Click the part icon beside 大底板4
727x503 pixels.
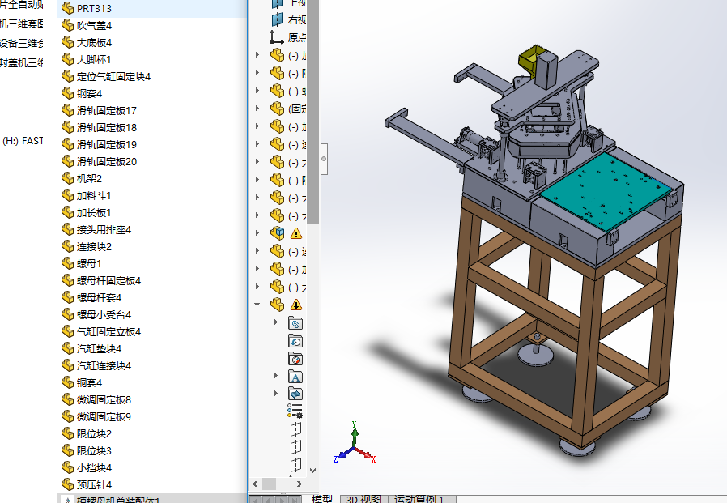(68, 42)
